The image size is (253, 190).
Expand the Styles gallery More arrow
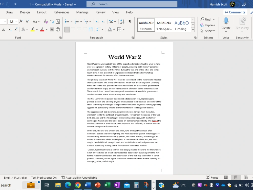pos(193,30)
